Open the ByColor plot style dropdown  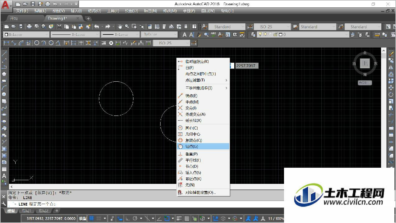pos(159,34)
